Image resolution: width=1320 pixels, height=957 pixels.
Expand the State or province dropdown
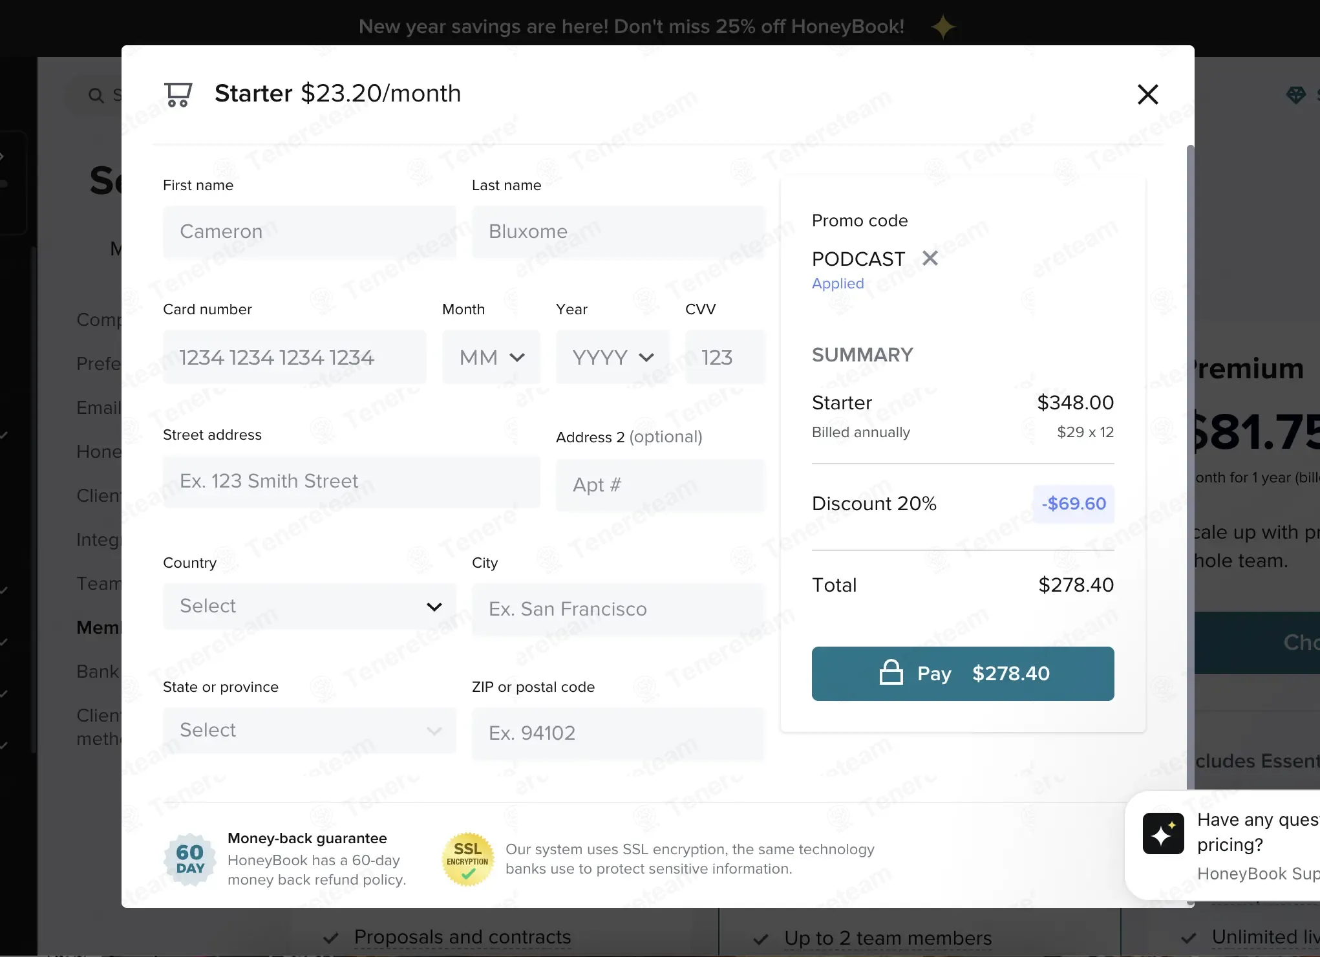[310, 730]
